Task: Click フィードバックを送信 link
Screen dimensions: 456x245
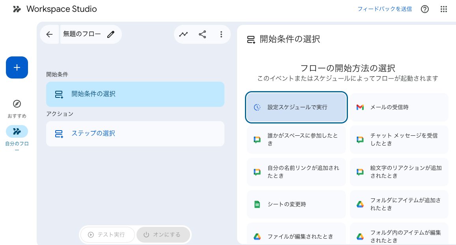Action: (385, 9)
